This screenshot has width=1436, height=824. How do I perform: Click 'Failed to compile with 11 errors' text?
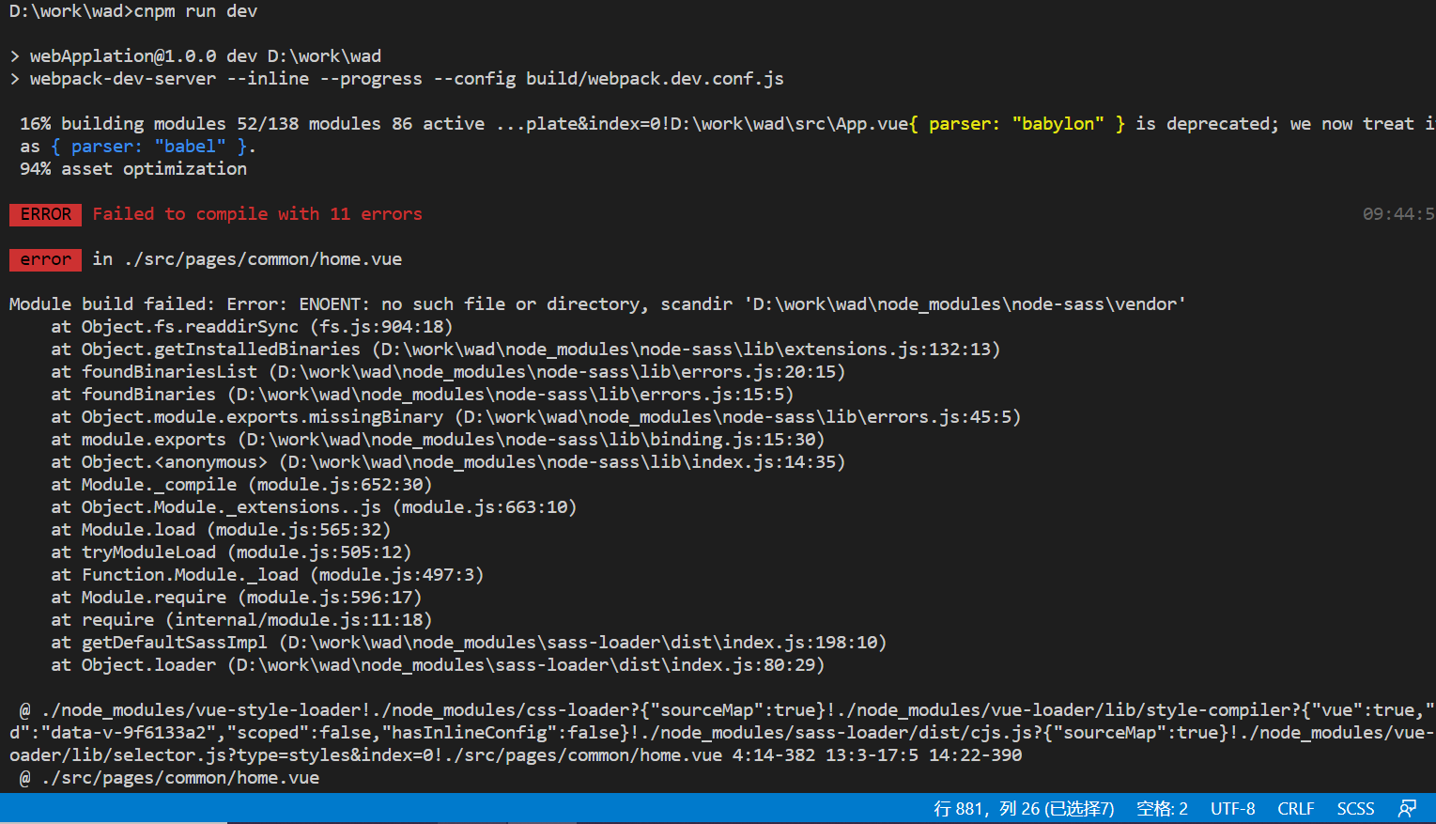[x=257, y=214]
